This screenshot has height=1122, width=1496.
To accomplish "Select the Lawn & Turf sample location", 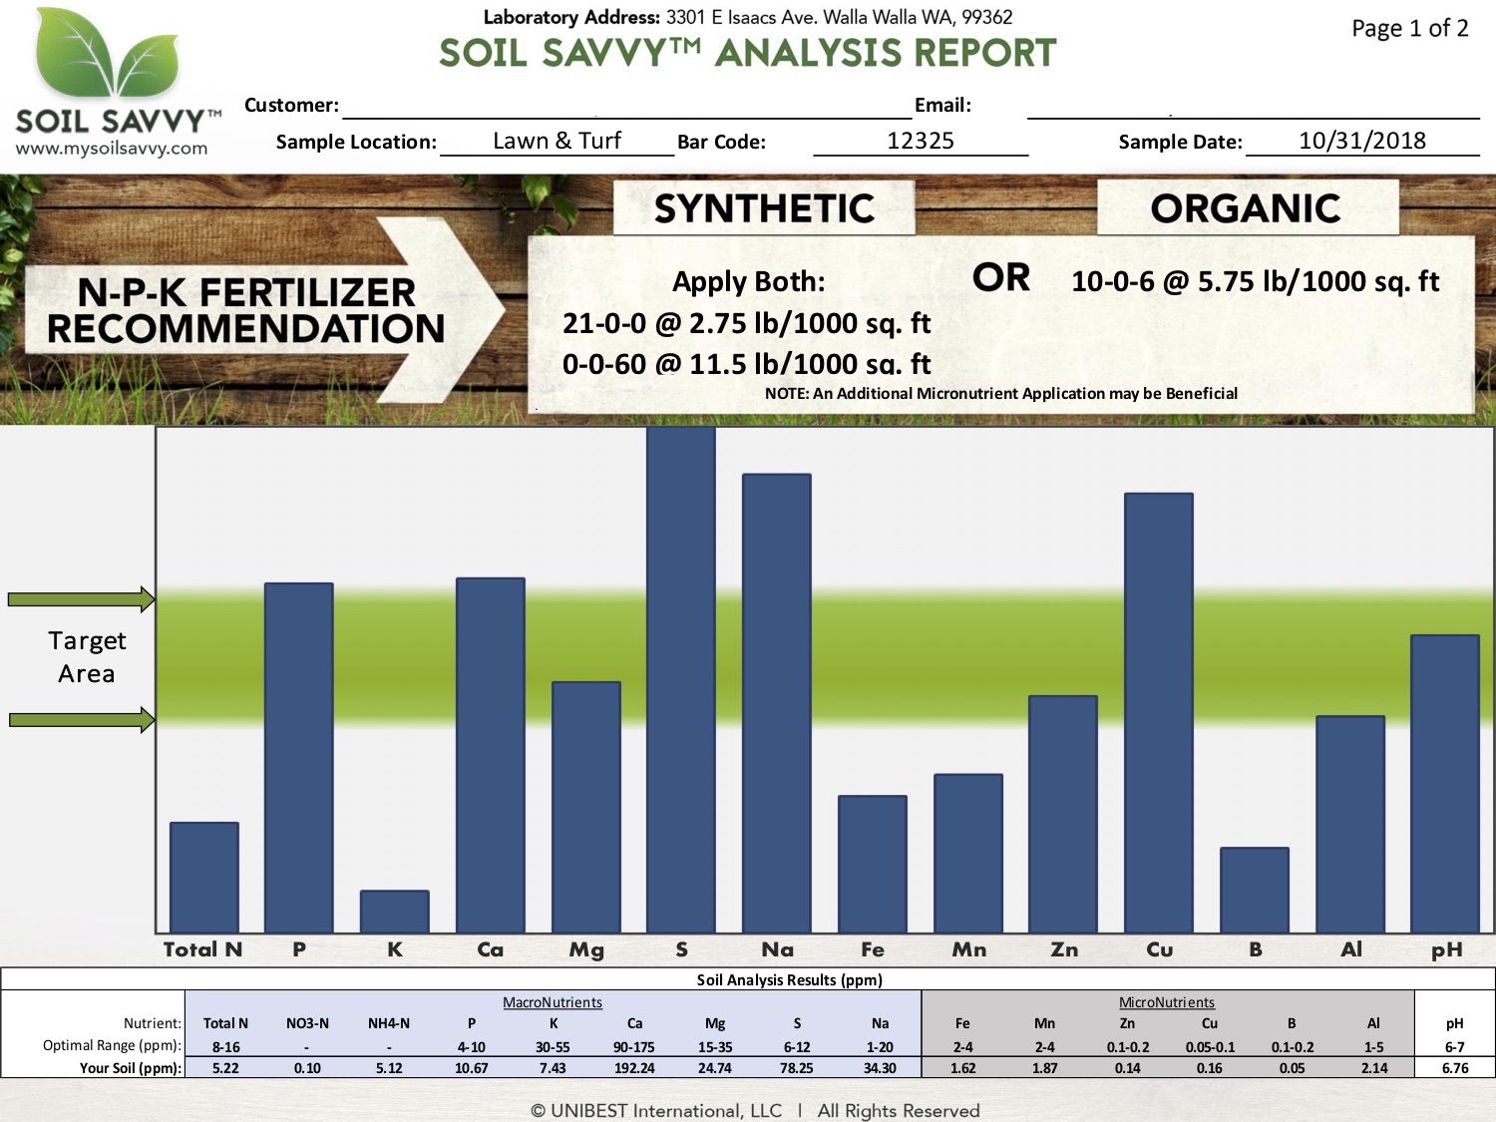I will 557,140.
